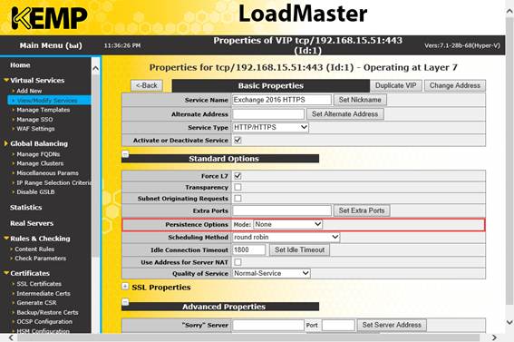
Task: Click the "Sorry" Server address field
Action: [x=268, y=325]
